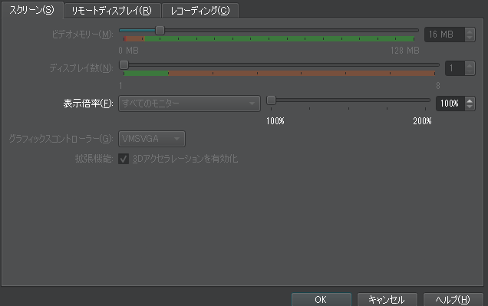The height and width of the screenshot is (306, 488).
Task: Open the VMSVGA graphics controller dropdown
Action: click(x=152, y=139)
